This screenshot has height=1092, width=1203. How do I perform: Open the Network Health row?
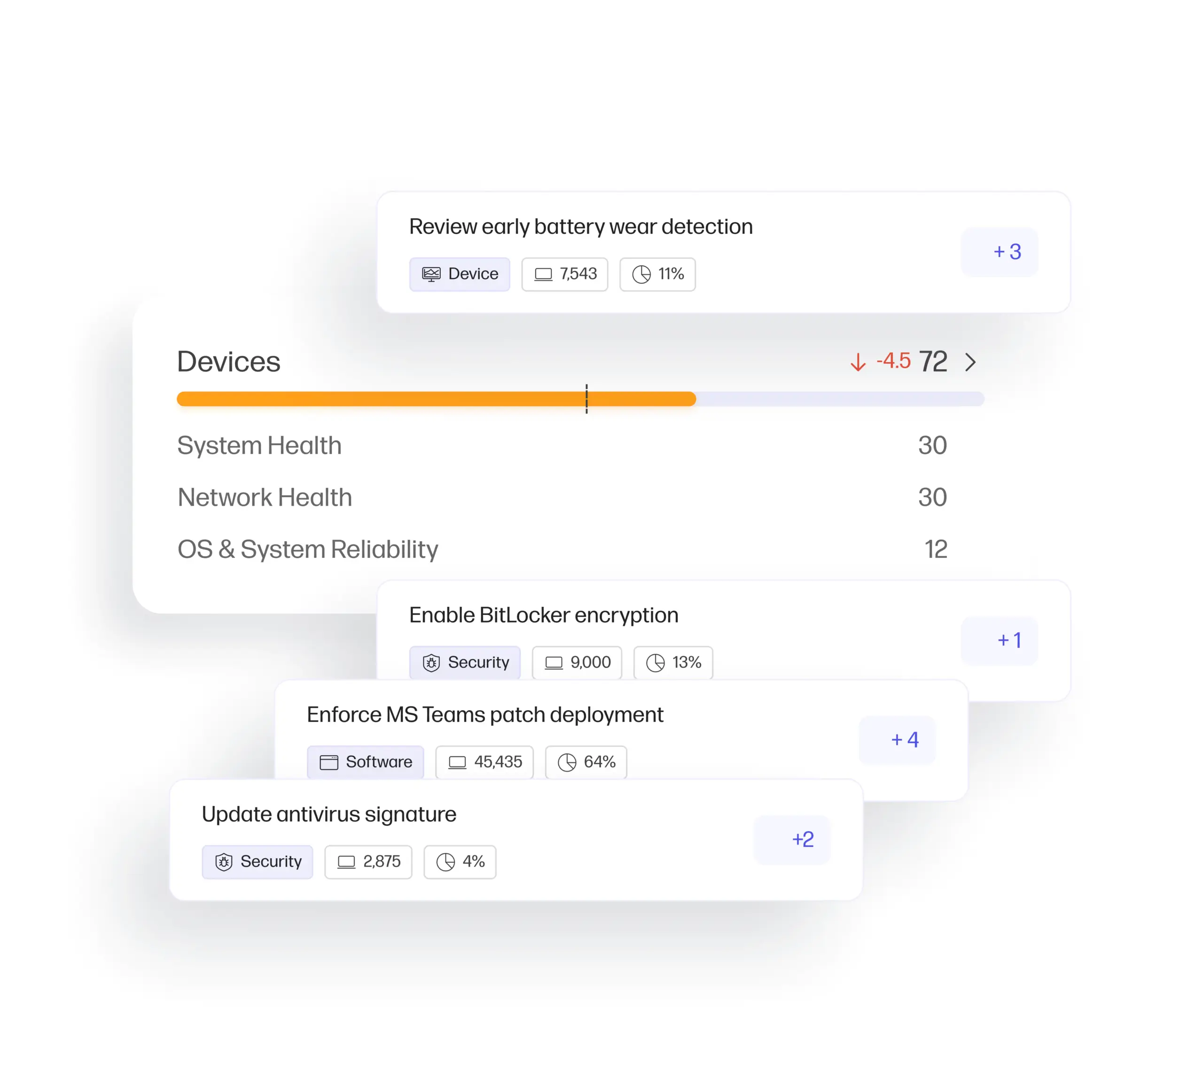tap(265, 497)
